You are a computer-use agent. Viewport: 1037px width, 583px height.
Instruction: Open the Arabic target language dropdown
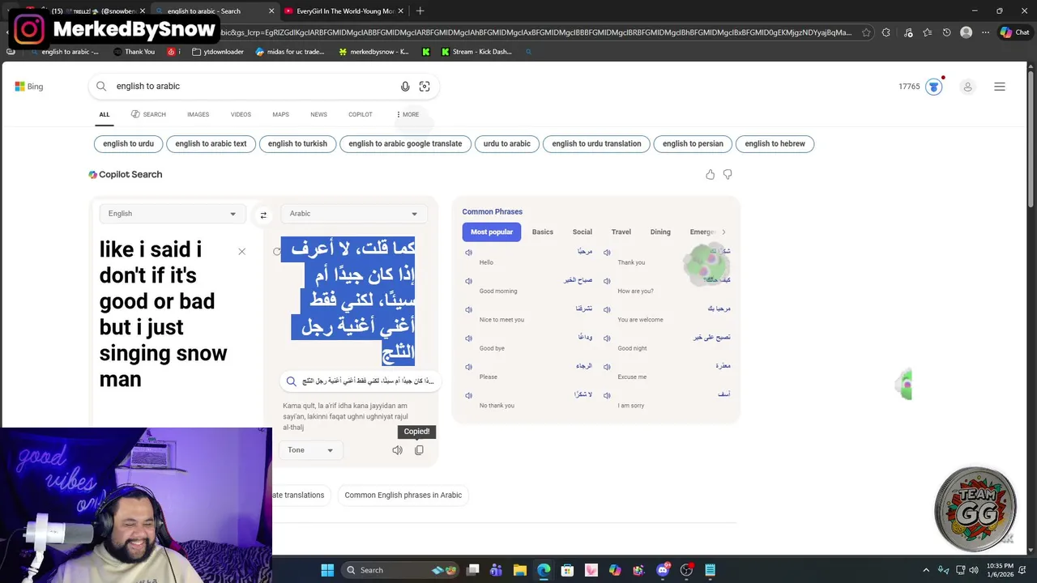pos(353,214)
